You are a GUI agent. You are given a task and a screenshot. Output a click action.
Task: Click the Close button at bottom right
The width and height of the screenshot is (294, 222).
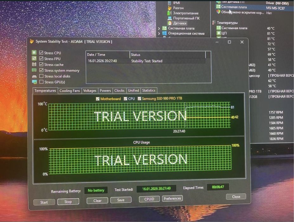click(x=236, y=197)
